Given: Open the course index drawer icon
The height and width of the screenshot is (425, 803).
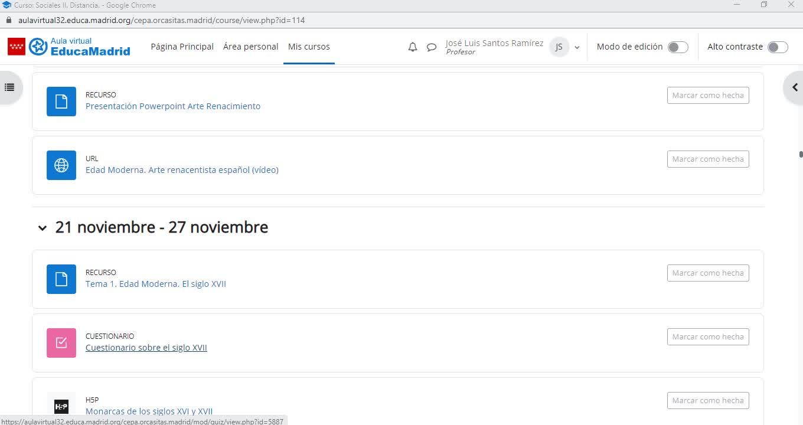Looking at the screenshot, I should pyautogui.click(x=9, y=87).
